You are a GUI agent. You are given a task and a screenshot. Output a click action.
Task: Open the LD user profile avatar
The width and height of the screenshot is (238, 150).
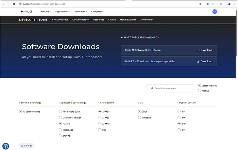tap(215, 12)
